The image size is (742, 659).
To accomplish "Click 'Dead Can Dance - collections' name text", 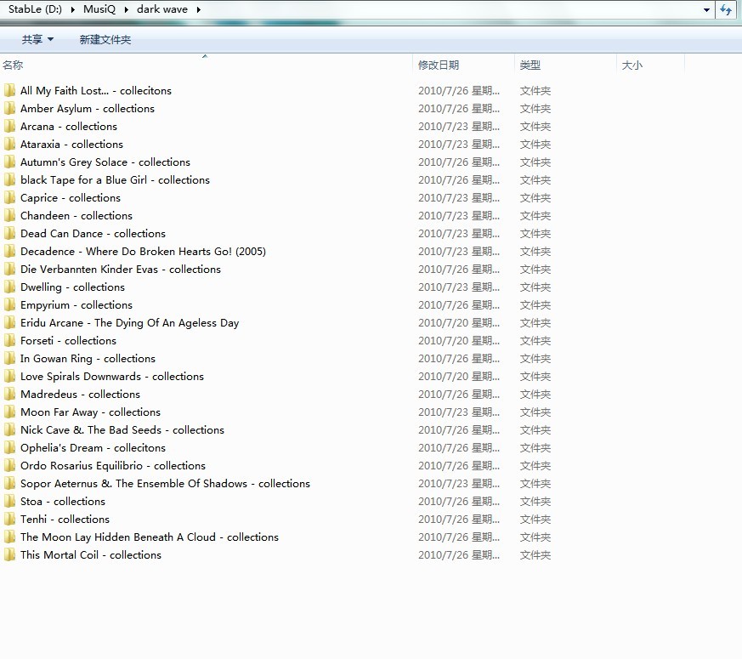I will pyautogui.click(x=93, y=233).
